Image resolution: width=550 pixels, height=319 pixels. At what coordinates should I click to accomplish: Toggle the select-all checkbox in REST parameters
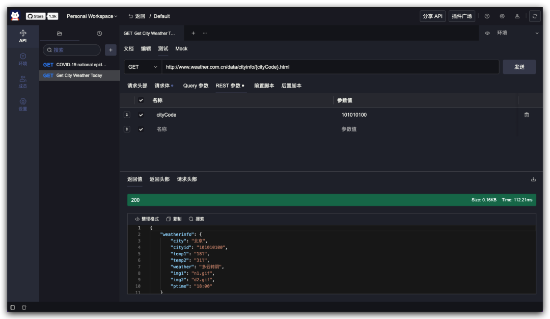(x=141, y=100)
